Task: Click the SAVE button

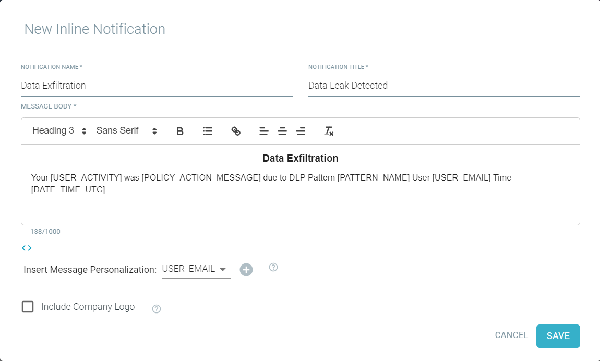Action: [558, 336]
